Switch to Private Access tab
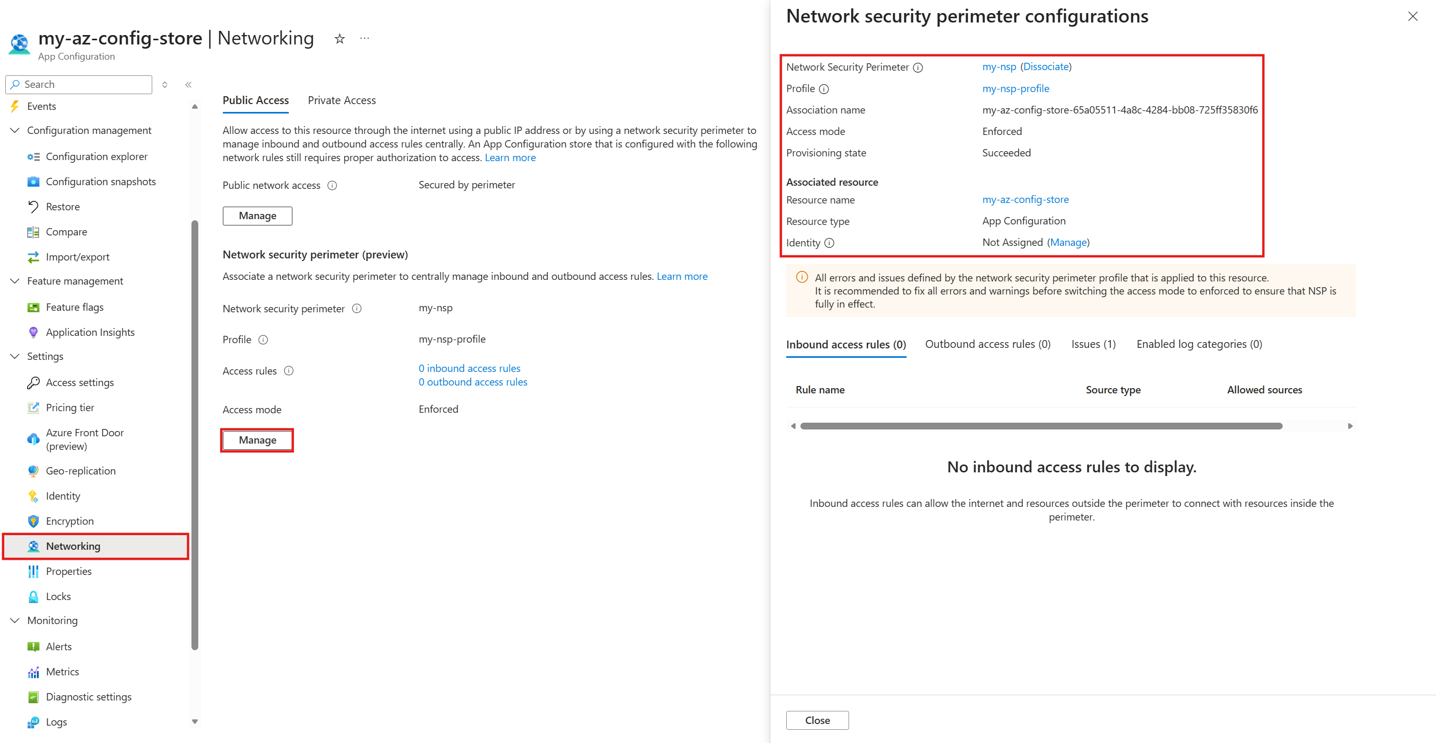The height and width of the screenshot is (747, 1436). [x=342, y=100]
